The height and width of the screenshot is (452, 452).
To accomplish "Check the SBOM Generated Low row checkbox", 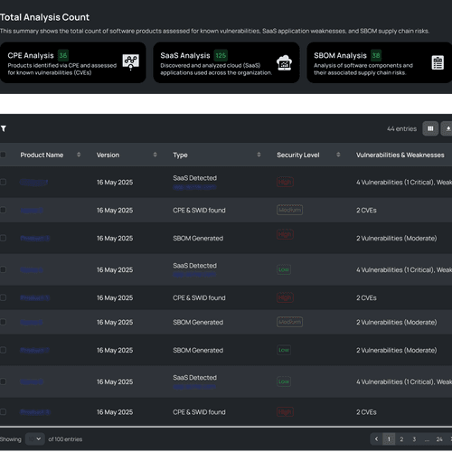I will (x=3, y=350).
